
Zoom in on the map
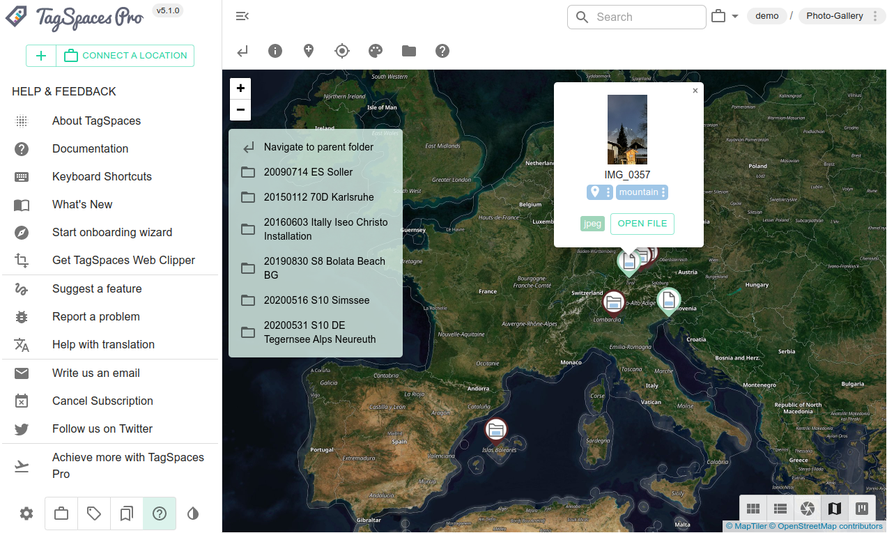pos(240,88)
